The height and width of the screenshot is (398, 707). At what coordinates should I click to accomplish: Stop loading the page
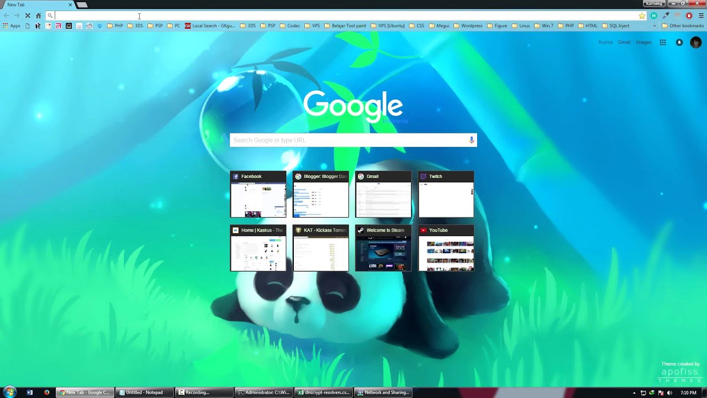27,15
